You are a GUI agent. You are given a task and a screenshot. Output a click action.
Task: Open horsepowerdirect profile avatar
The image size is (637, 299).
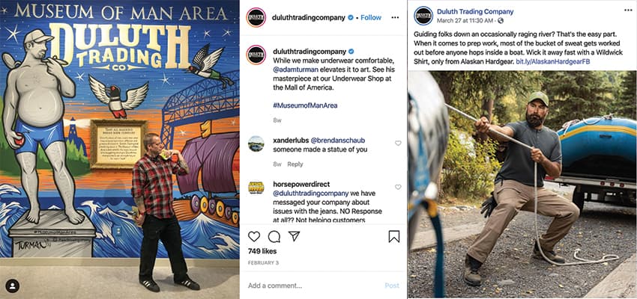click(256, 188)
